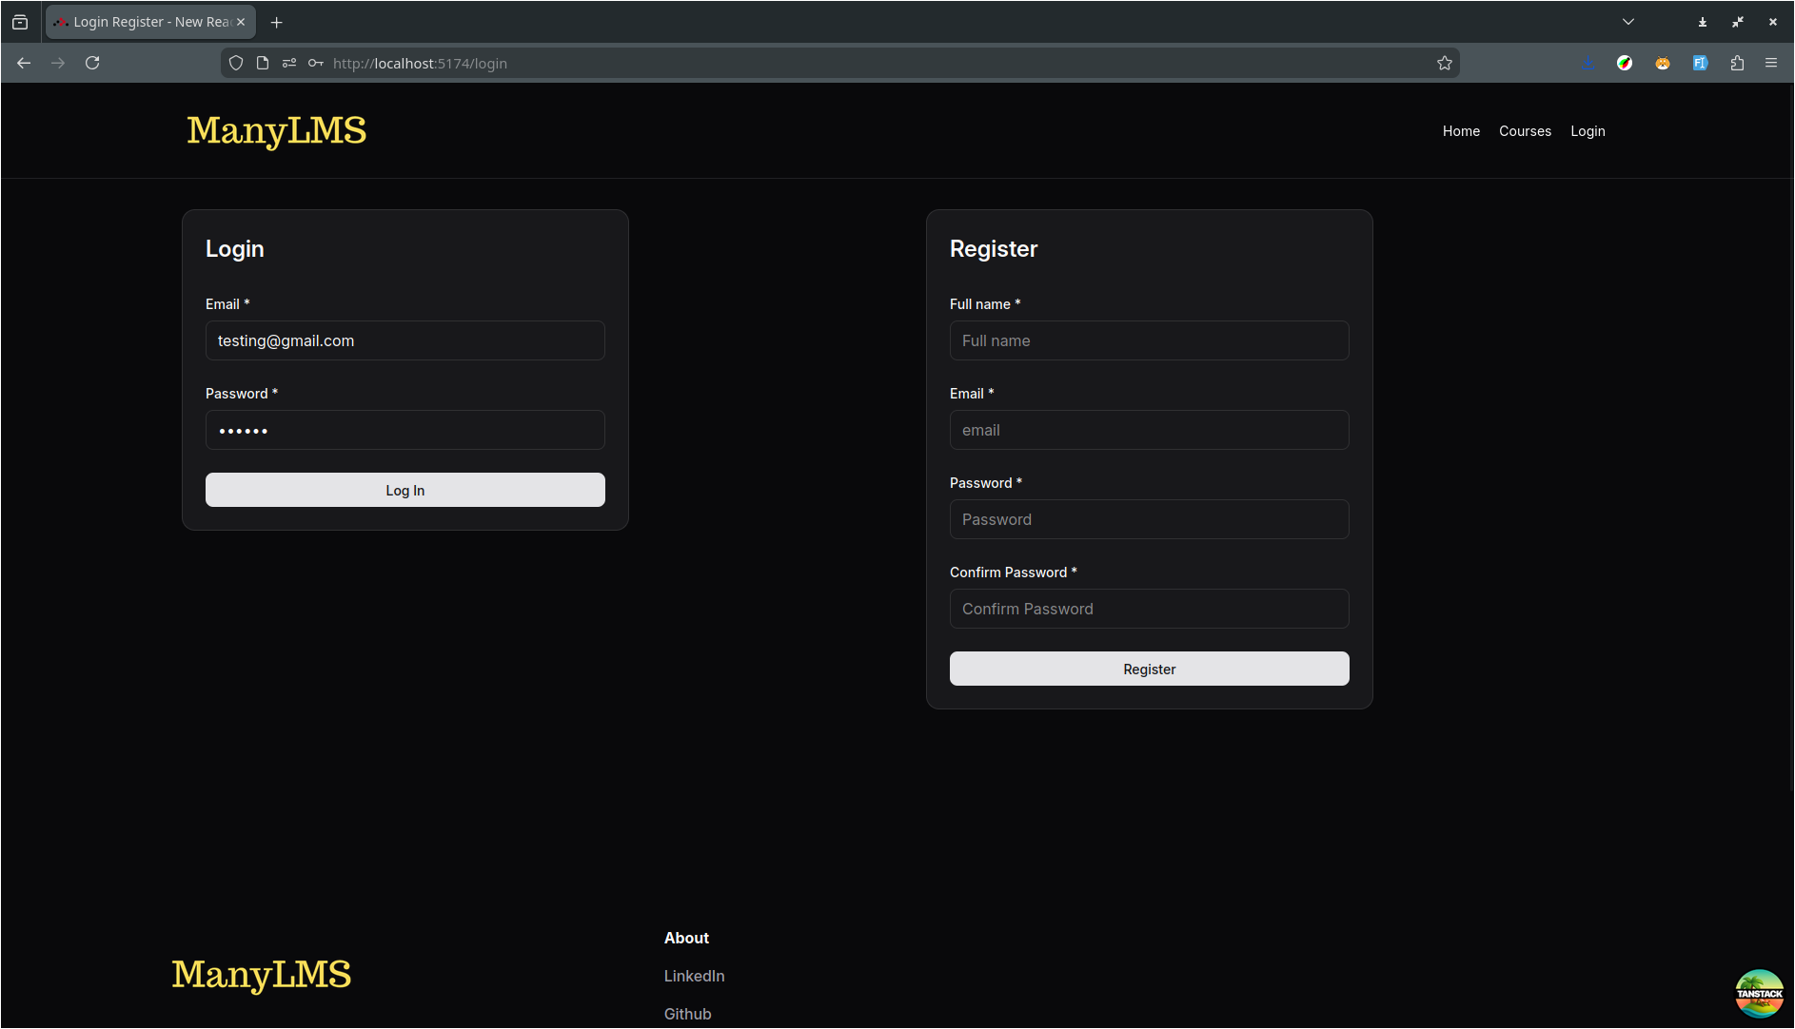Image resolution: width=1795 pixels, height=1029 pixels.
Task: Open site permissions sliders icon in address bar
Action: coord(288,63)
